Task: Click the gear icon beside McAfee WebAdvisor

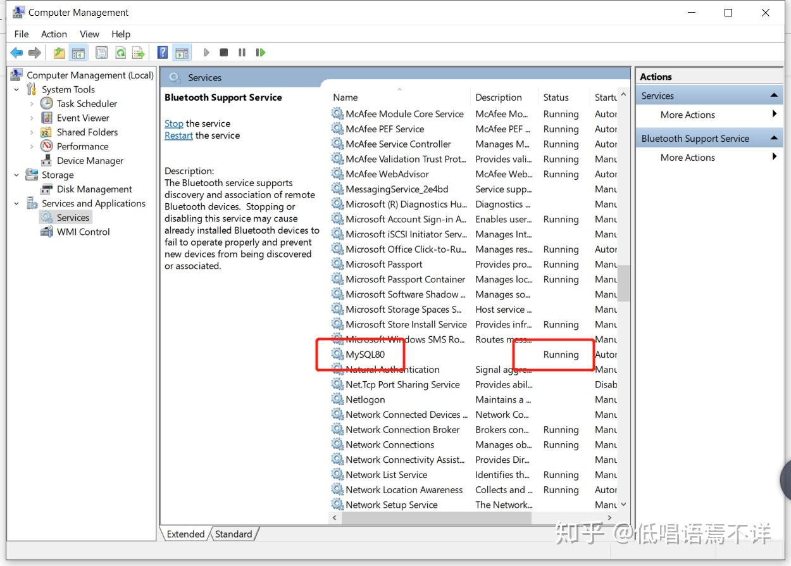Action: point(337,174)
